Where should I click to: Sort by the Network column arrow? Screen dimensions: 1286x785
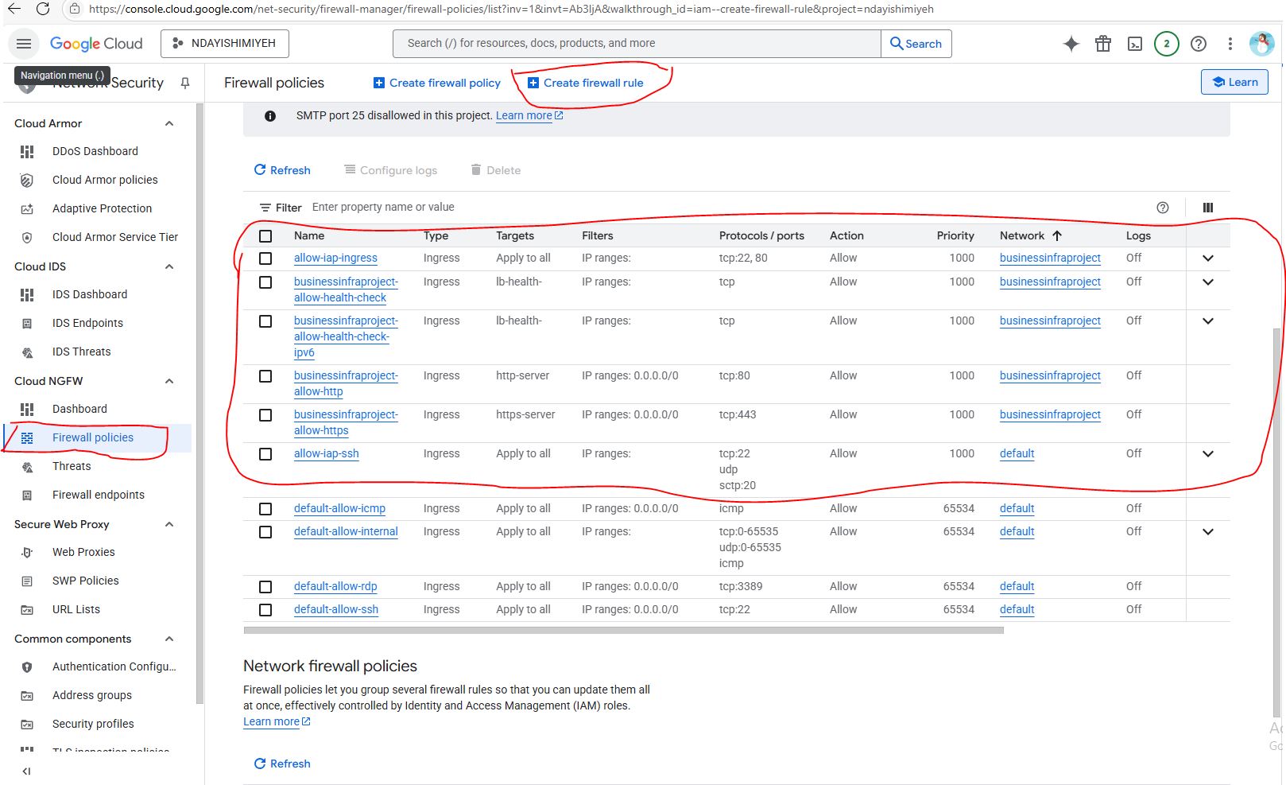[x=1057, y=235]
